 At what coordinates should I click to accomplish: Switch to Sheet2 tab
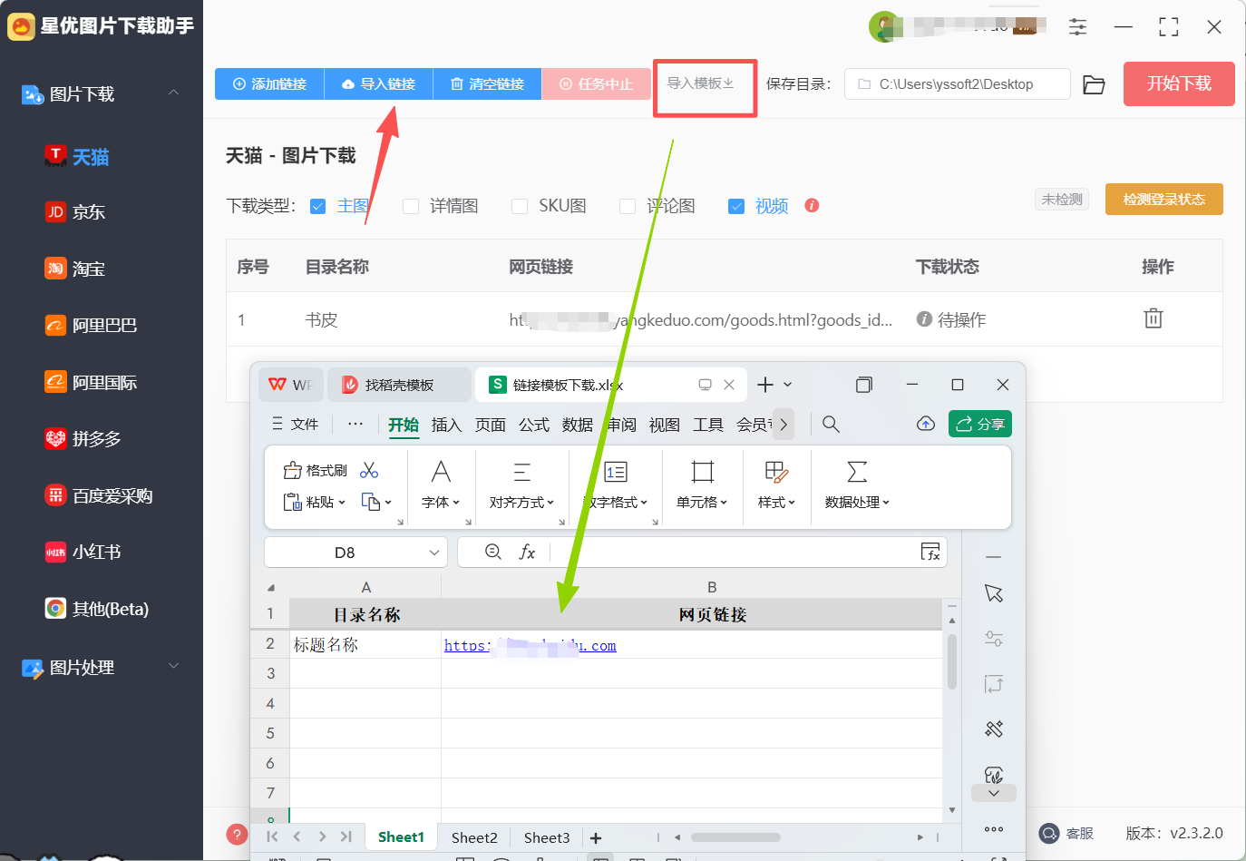[474, 837]
